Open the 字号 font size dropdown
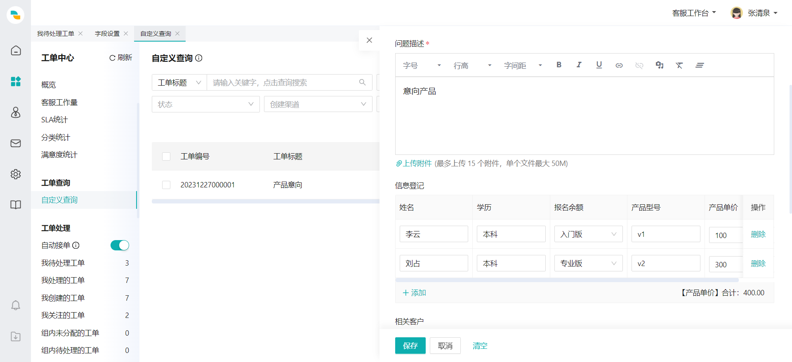Image resolution: width=792 pixels, height=362 pixels. (x=422, y=65)
